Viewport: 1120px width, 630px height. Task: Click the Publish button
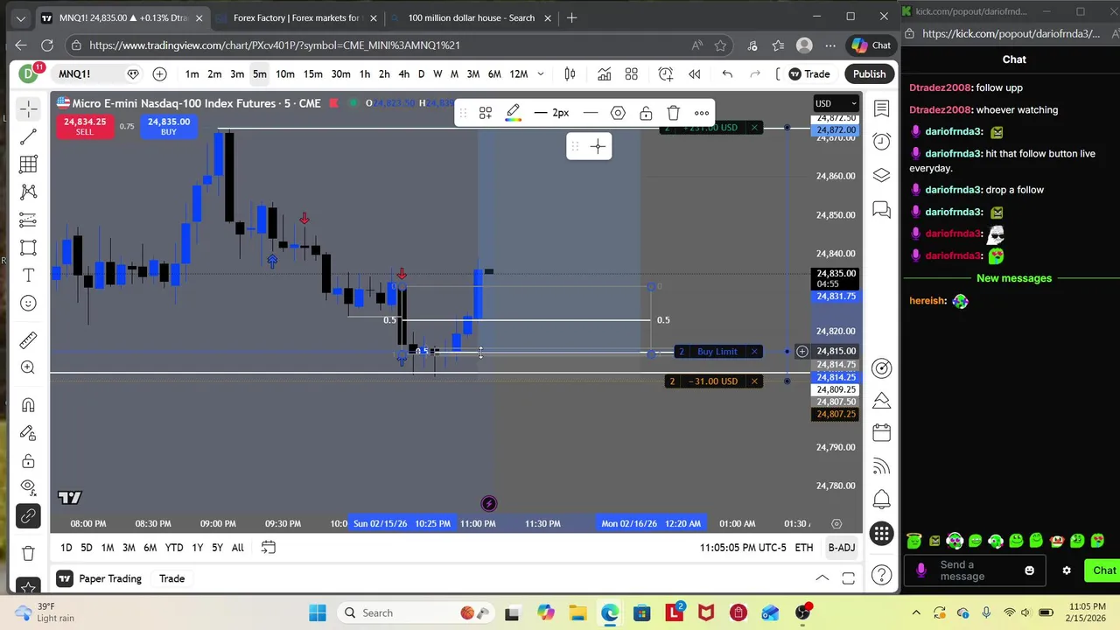click(x=869, y=74)
